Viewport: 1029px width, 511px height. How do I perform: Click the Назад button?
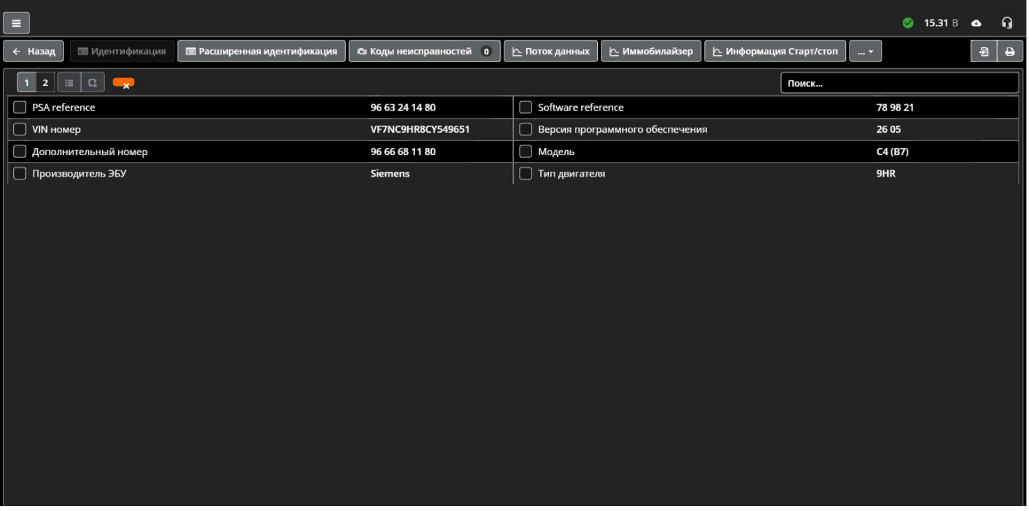[33, 50]
